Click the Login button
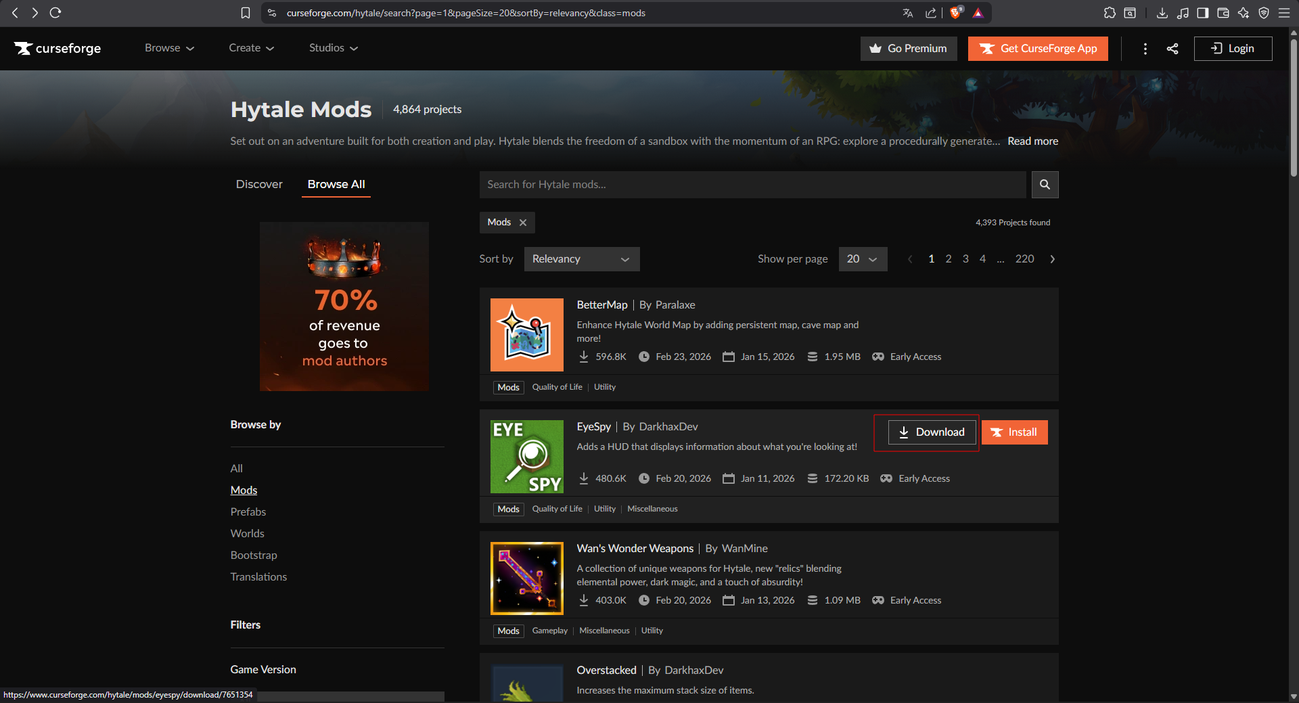1299x703 pixels. tap(1233, 49)
